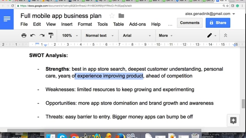The height and width of the screenshot is (138, 246).
Task: Open the Add-ons menu
Action: pos(138,24)
